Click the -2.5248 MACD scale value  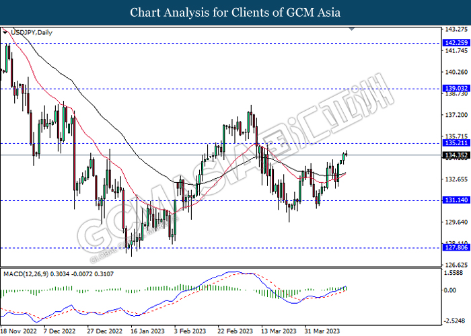click(x=455, y=321)
